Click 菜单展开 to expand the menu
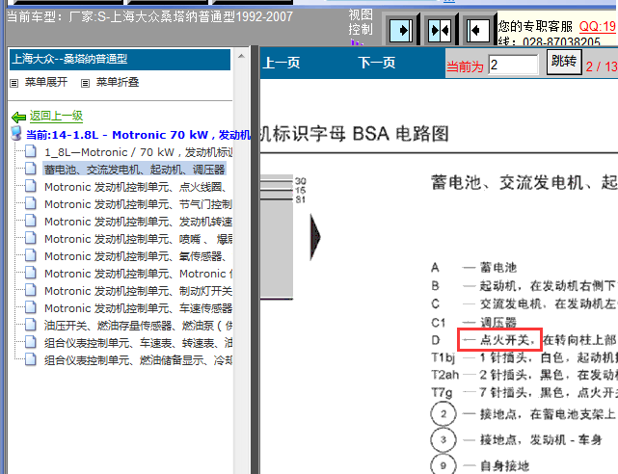The width and height of the screenshot is (618, 474). tap(46, 82)
